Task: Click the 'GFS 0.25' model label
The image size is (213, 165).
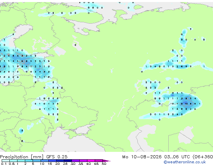Action: [57, 157]
